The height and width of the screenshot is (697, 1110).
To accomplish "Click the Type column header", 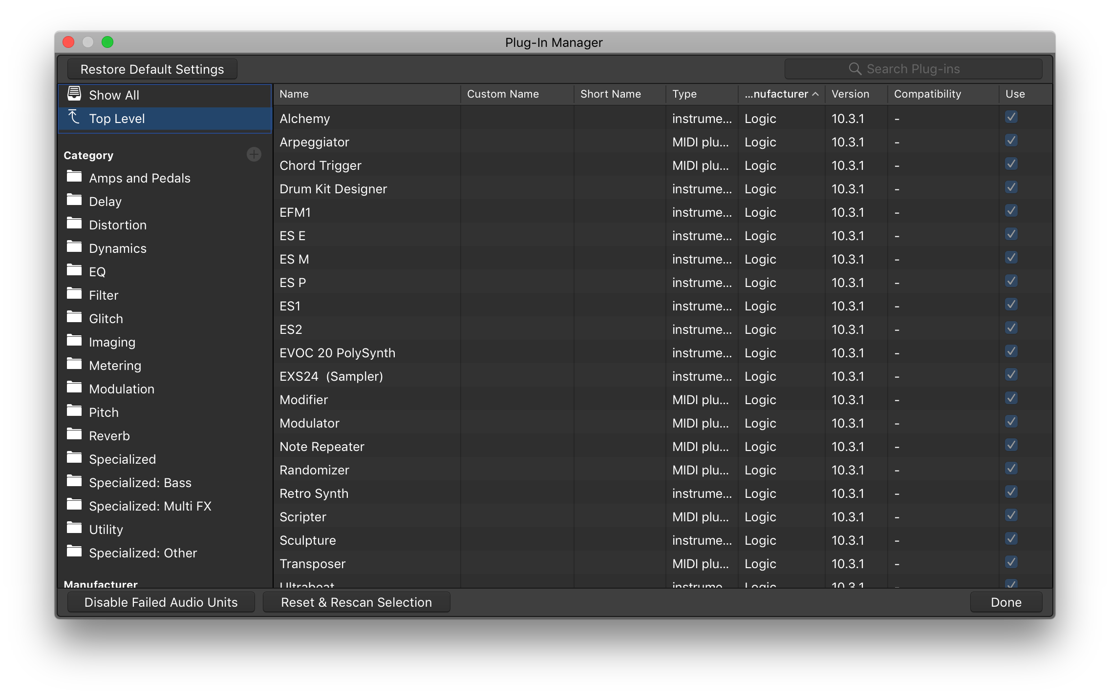I will (684, 94).
